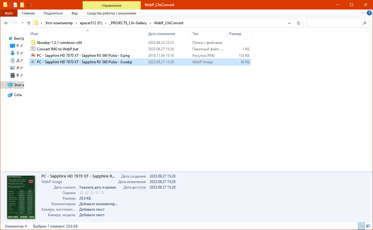Navigate to apacer512 (F:) in the breadcrumb
373x230 pixels.
tap(91, 23)
